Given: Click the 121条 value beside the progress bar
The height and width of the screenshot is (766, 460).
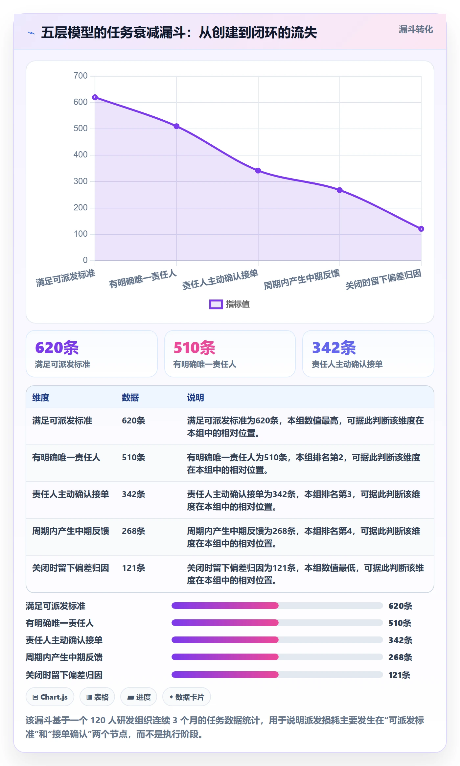Looking at the screenshot, I should [399, 675].
